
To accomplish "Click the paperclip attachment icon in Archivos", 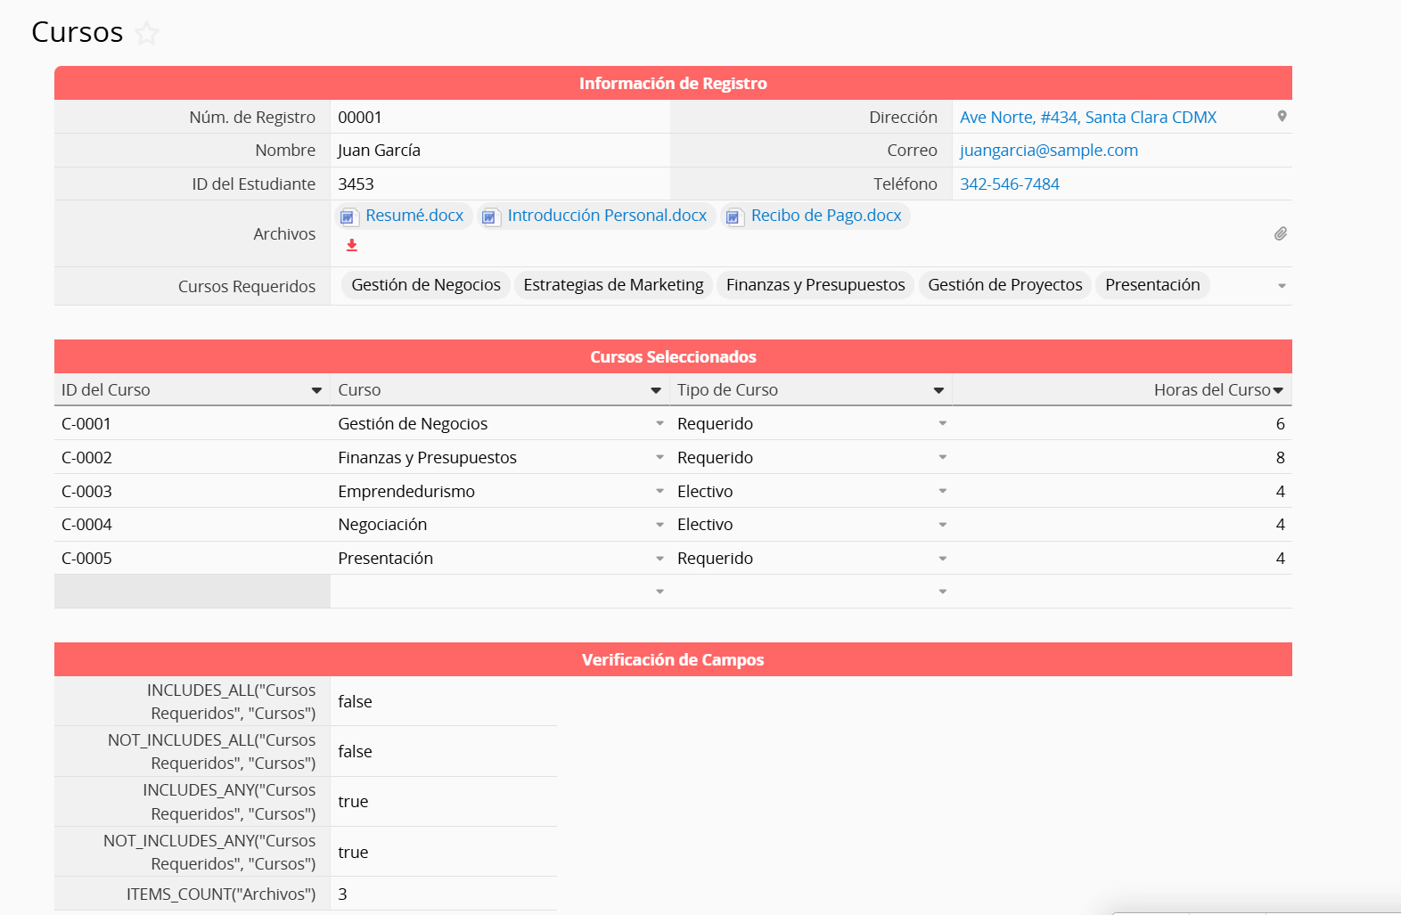I will (1281, 233).
